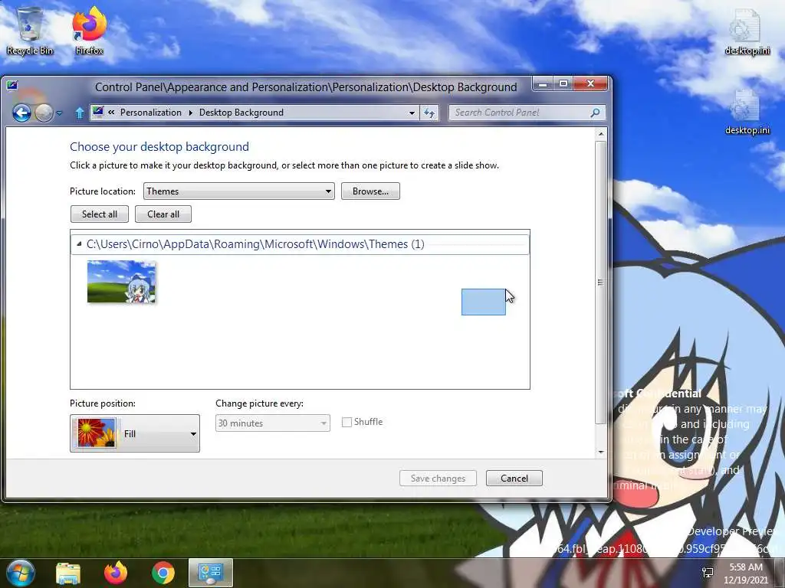Minimize the Desktop Background window

[x=543, y=83]
